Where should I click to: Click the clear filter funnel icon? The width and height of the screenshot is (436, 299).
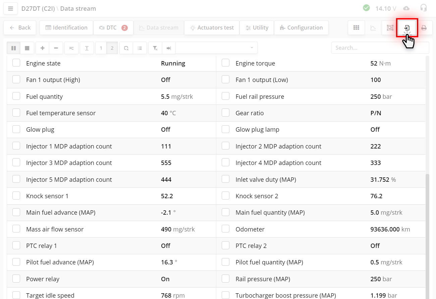(x=155, y=48)
